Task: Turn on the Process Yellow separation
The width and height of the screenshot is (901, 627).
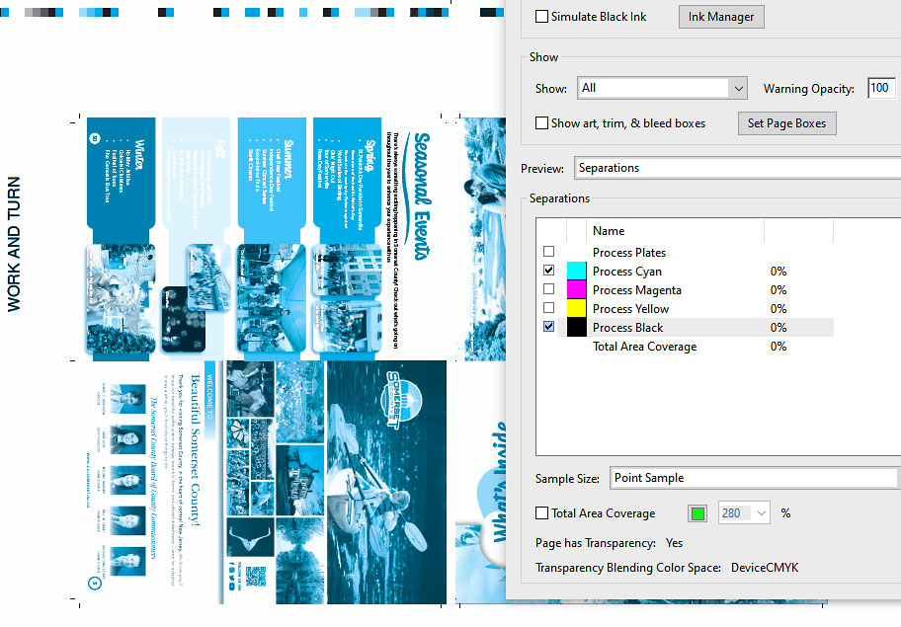Action: 549,309
